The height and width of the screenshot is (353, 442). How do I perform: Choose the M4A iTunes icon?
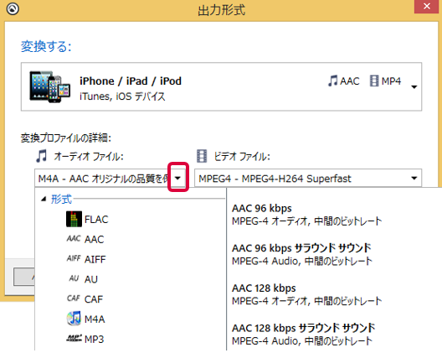coord(74,319)
